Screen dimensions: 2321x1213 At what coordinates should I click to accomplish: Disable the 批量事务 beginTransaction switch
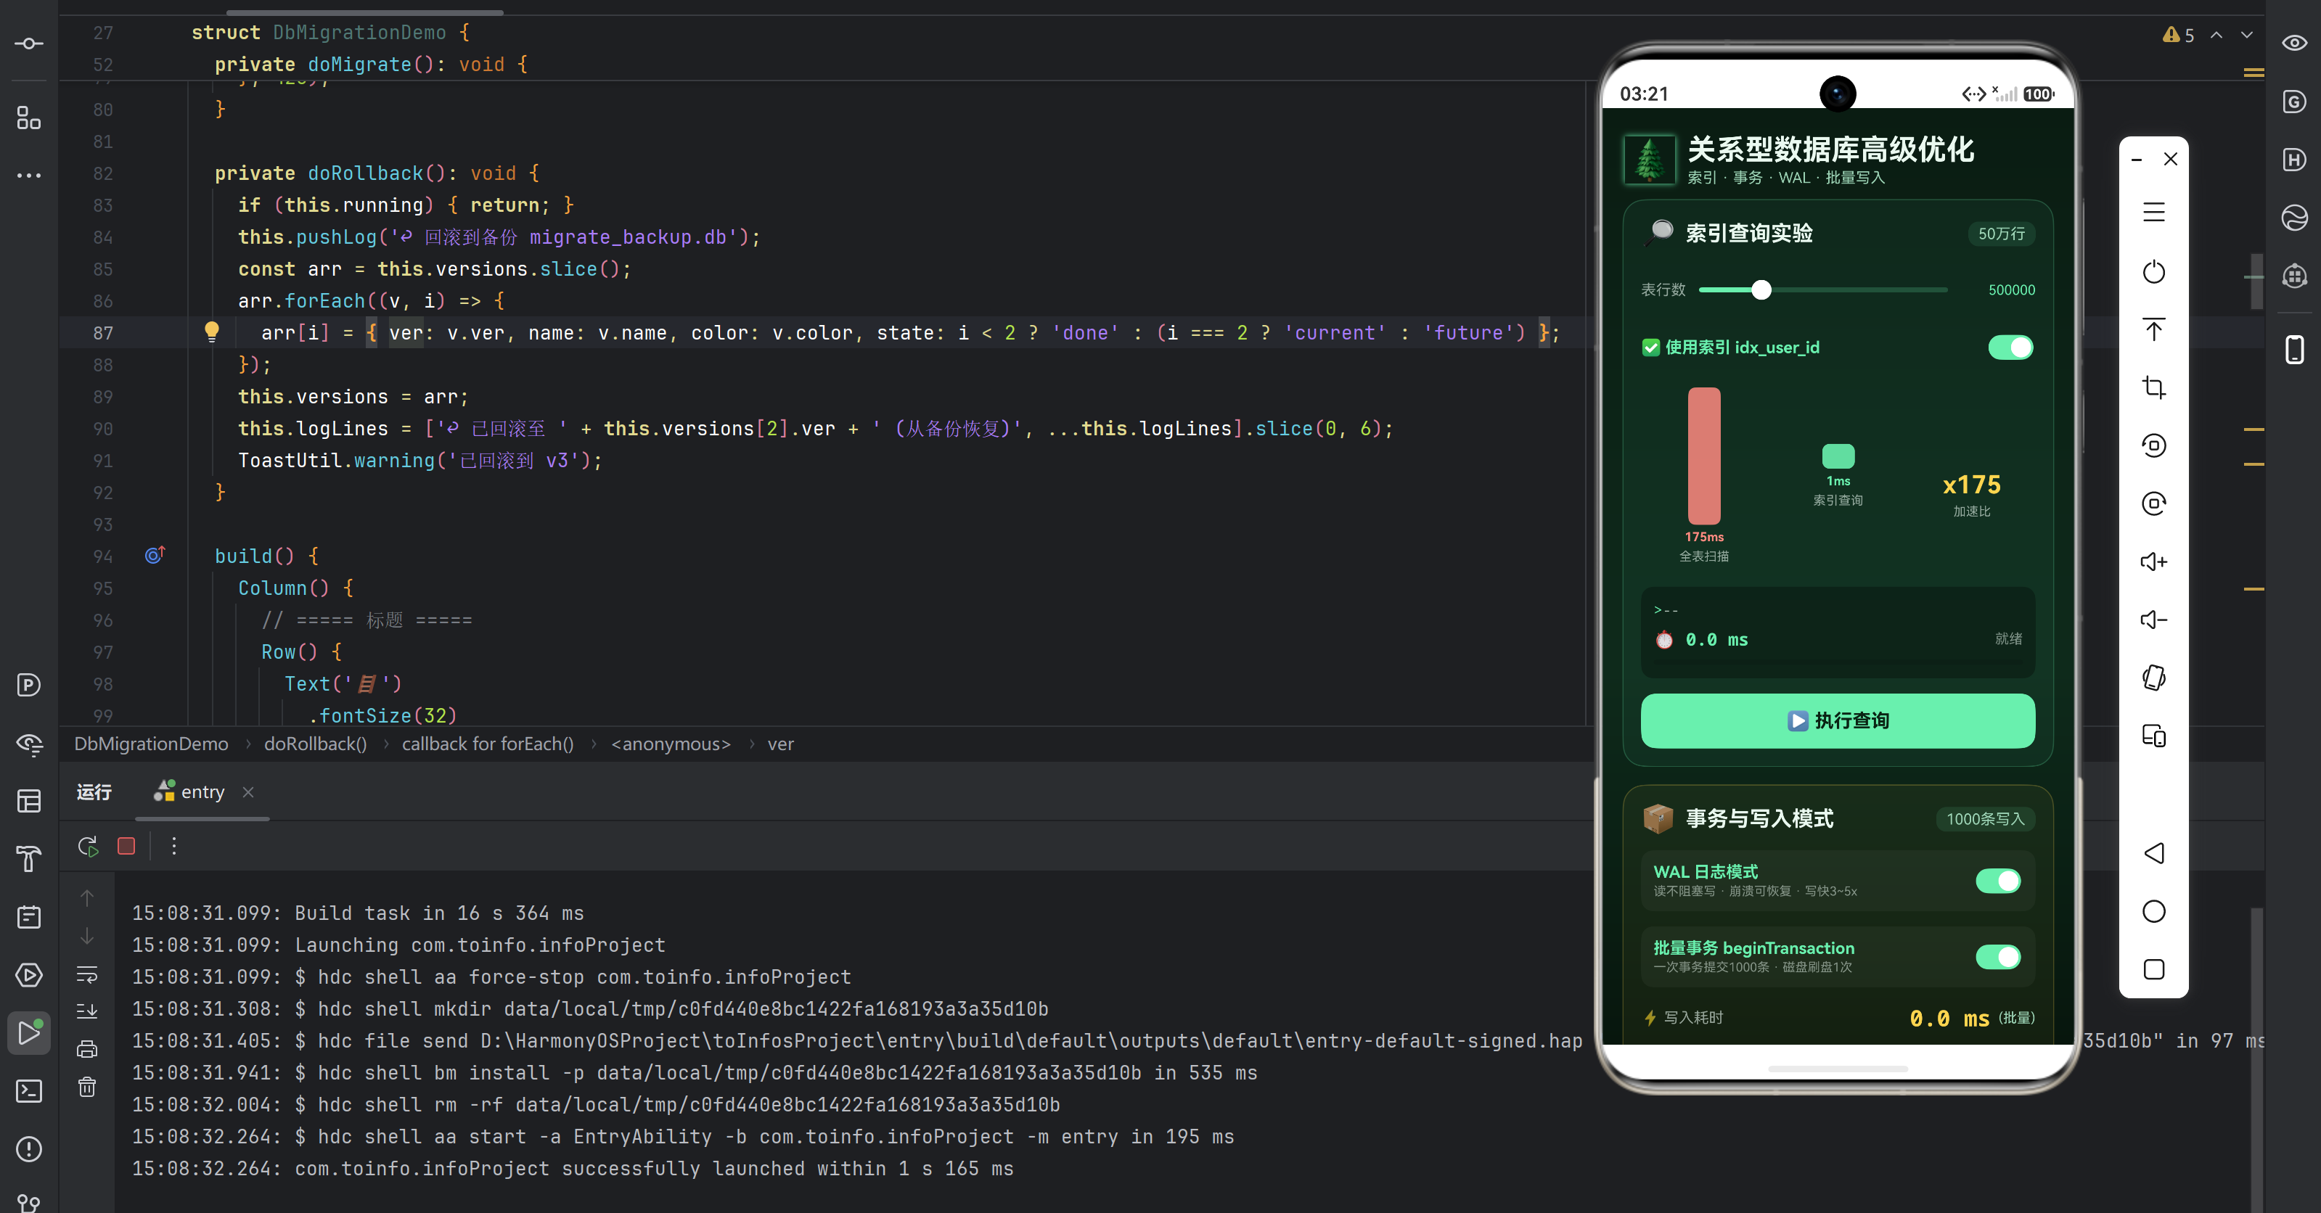pos(1997,956)
